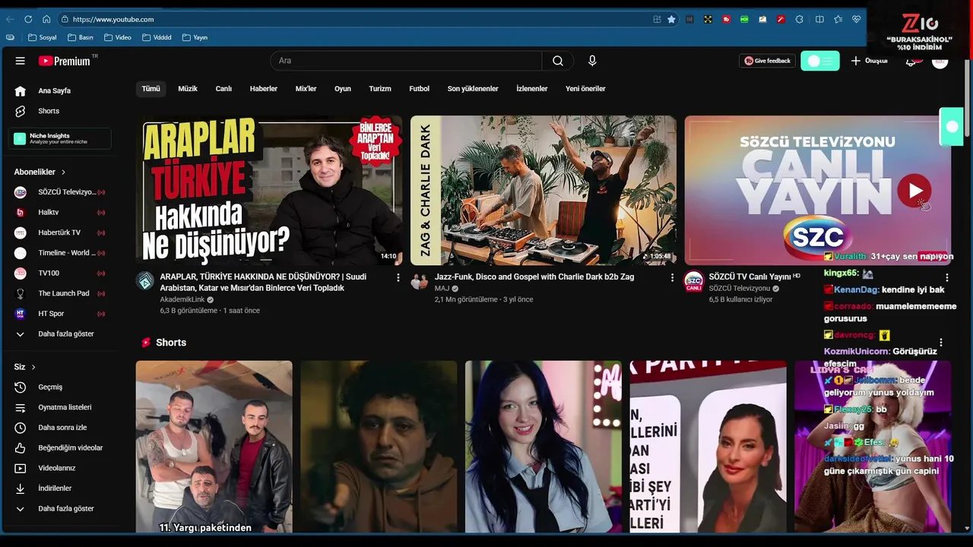Open the YouTube hamburger guide menu
This screenshot has height=547, width=973.
[x=21, y=61]
